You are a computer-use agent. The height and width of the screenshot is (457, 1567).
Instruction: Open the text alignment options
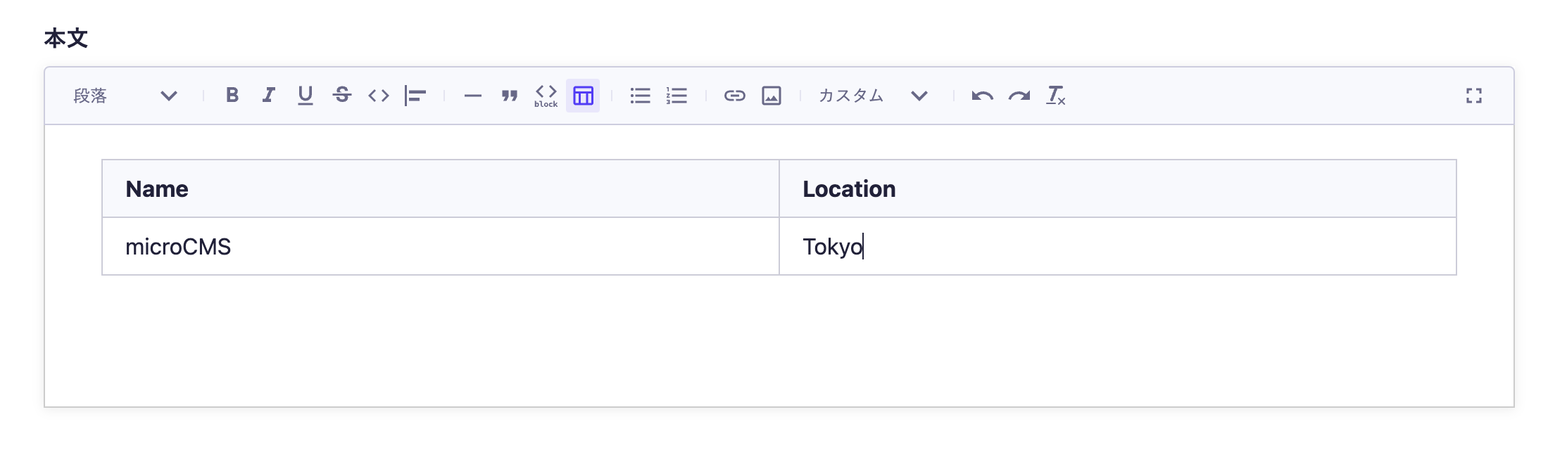(x=415, y=95)
